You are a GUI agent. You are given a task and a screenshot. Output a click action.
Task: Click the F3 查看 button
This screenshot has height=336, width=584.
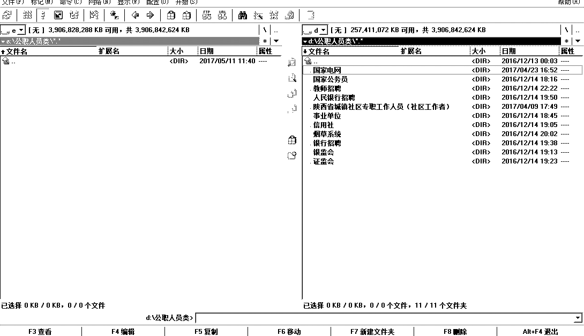40,332
